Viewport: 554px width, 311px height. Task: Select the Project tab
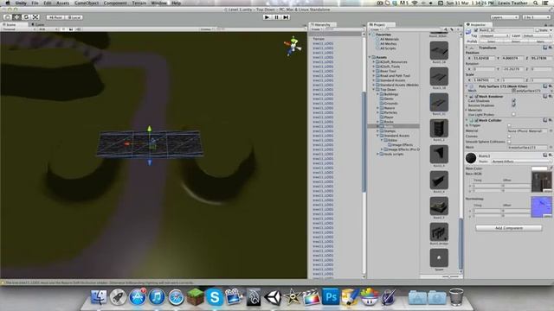(380, 25)
